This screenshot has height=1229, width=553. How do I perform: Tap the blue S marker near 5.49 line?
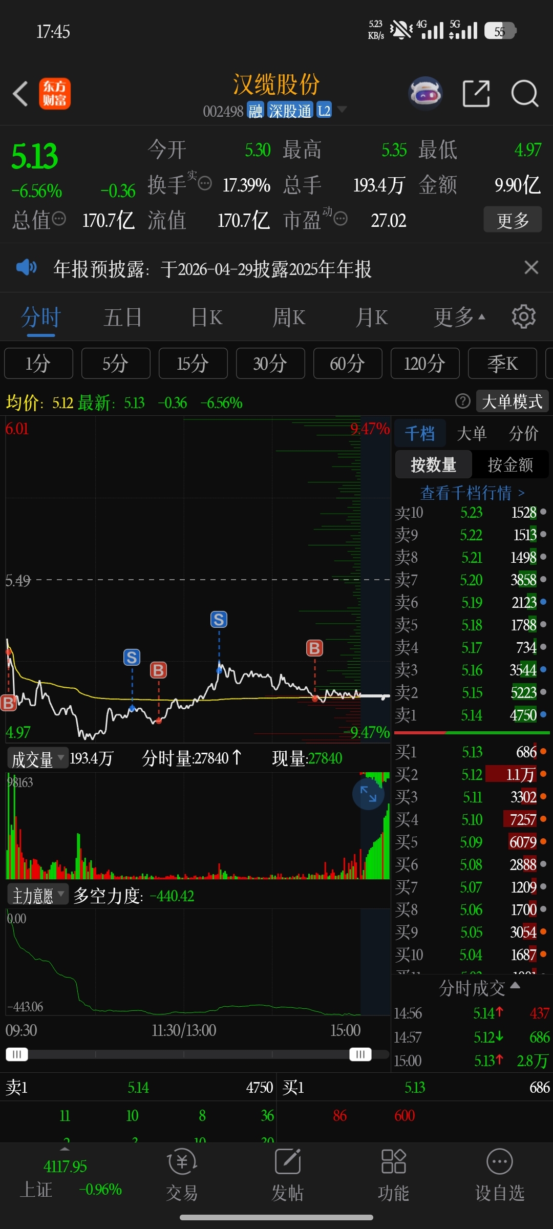(x=219, y=620)
